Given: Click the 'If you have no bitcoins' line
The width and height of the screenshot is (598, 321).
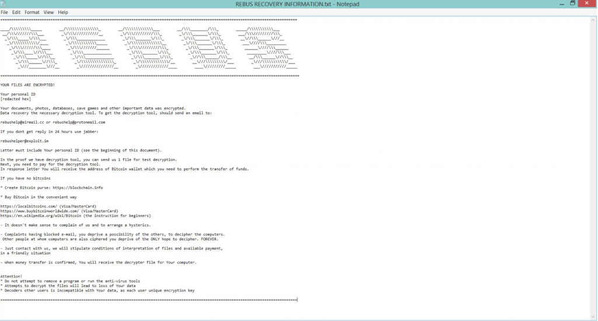Looking at the screenshot, I should [26, 179].
